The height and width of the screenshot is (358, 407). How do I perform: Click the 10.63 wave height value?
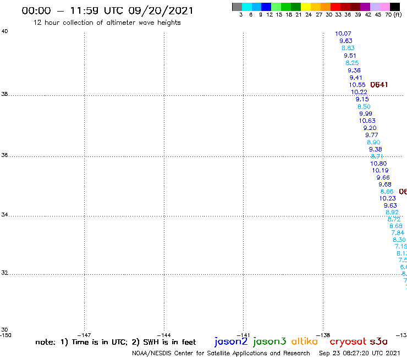coord(367,121)
